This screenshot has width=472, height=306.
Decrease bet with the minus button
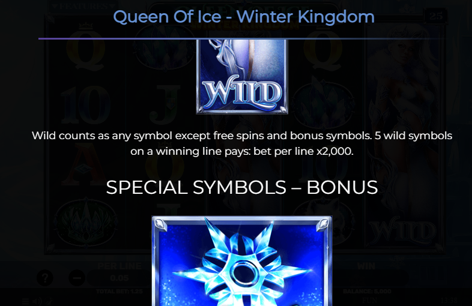(x=77, y=278)
